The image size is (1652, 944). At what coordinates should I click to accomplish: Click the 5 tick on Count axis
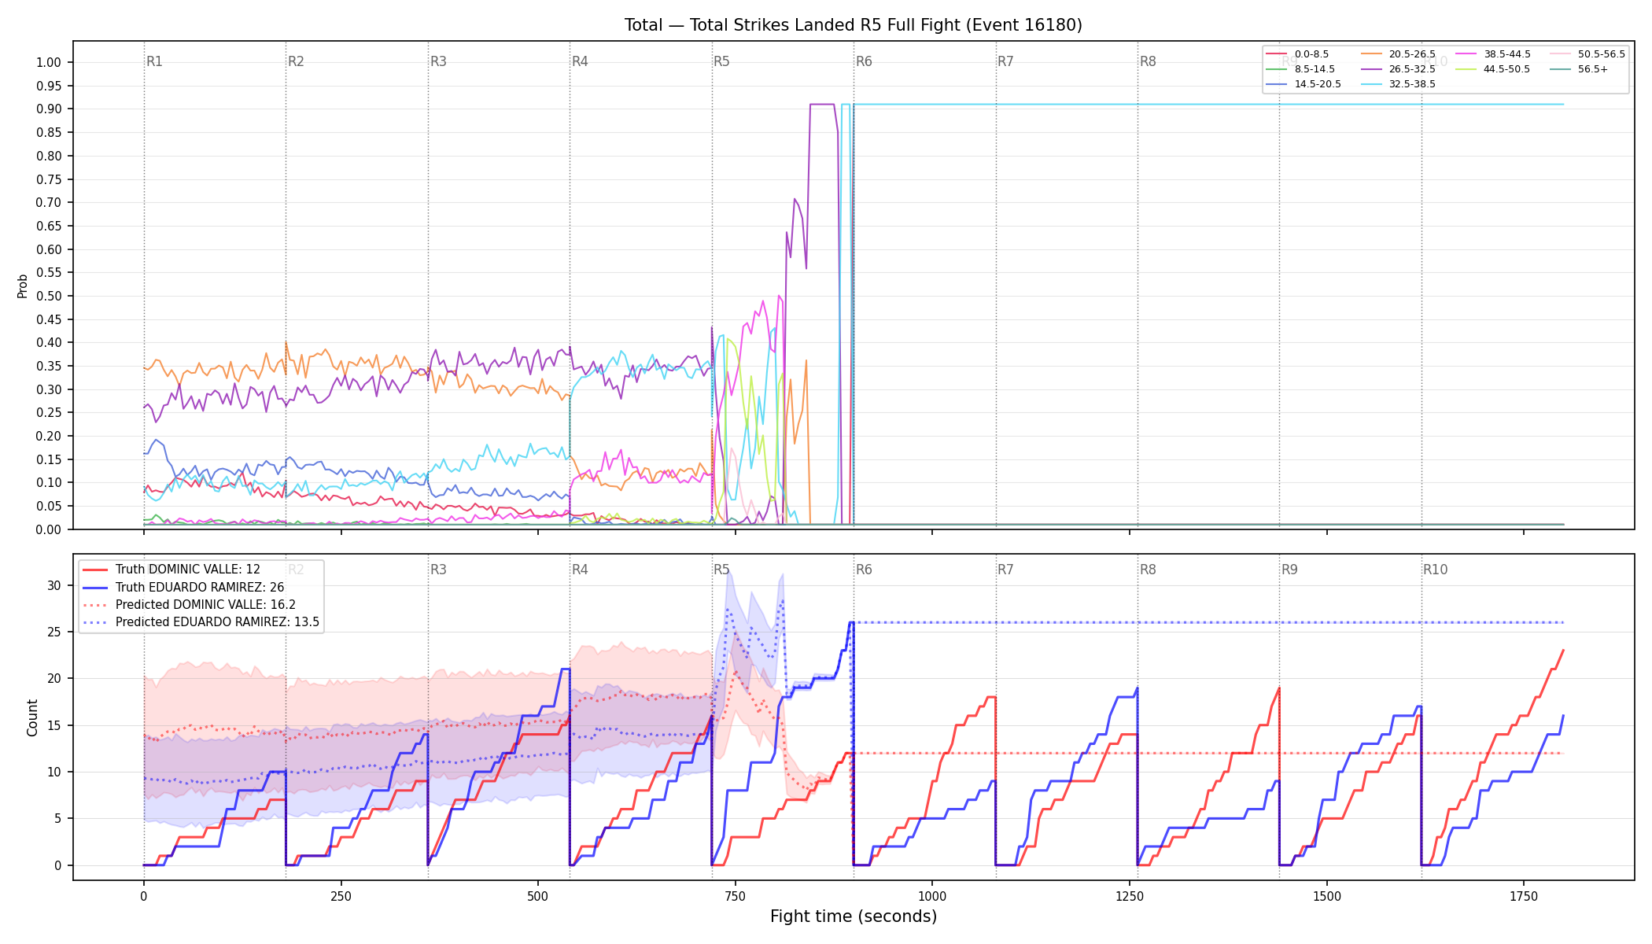(x=57, y=819)
